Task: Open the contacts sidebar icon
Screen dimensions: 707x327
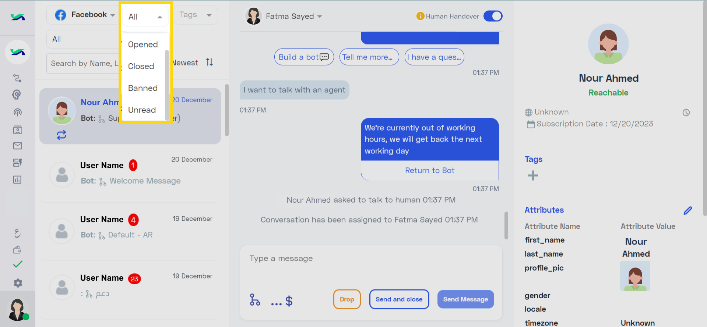Action: [17, 129]
